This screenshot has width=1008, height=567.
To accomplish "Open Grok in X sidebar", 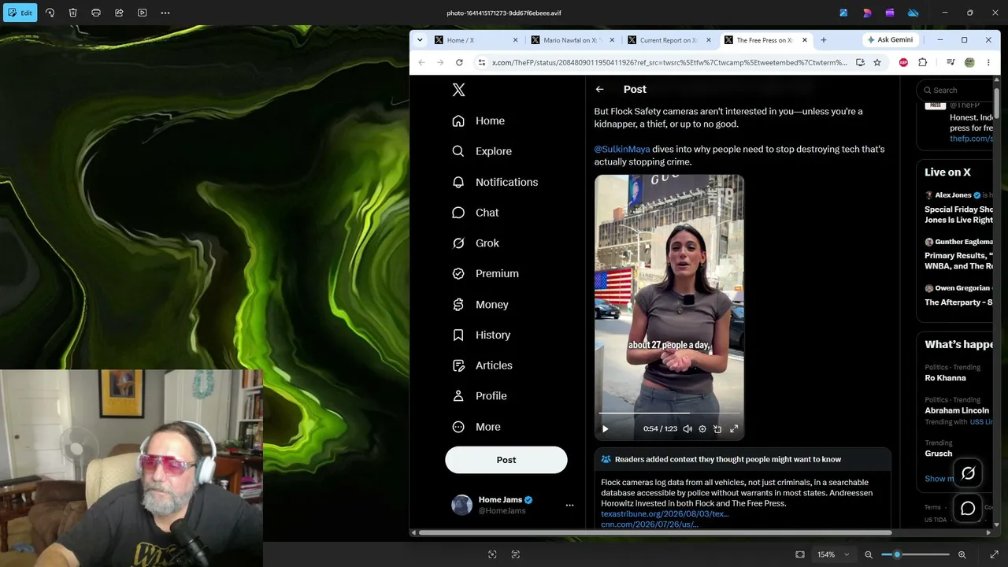I will (x=476, y=243).
